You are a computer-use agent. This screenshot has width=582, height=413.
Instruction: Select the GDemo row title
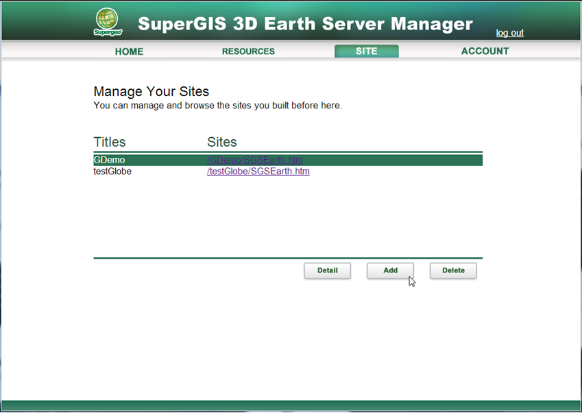[109, 160]
